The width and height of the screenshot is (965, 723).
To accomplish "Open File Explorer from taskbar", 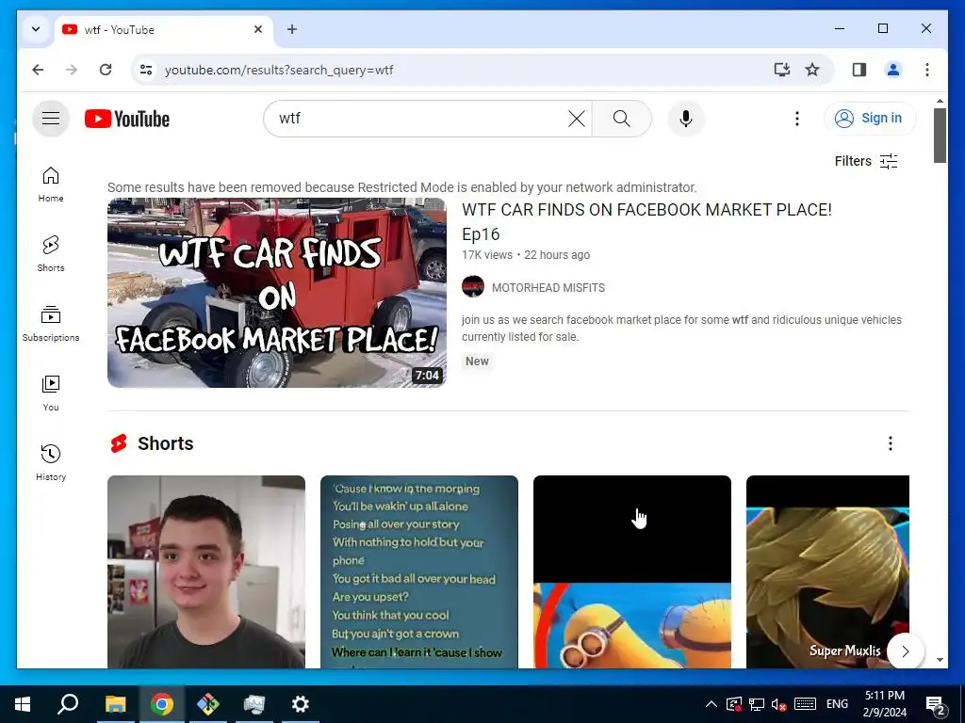I will point(115,704).
